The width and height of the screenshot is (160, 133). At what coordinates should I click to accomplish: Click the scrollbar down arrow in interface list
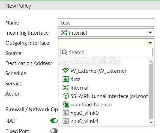click(x=151, y=122)
